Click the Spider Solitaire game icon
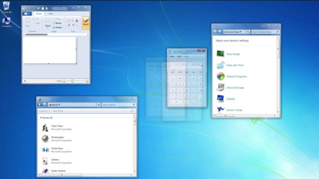The image size is (319, 179). pyautogui.click(x=45, y=171)
